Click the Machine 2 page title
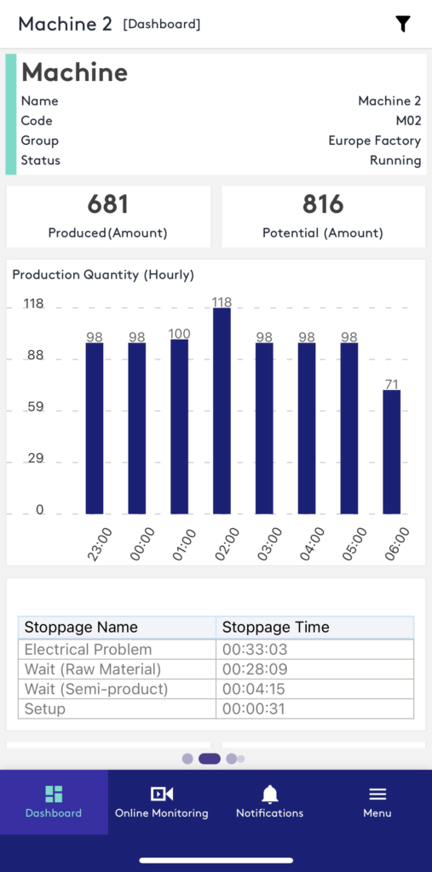Screen dimensions: 432x872 [x=65, y=24]
